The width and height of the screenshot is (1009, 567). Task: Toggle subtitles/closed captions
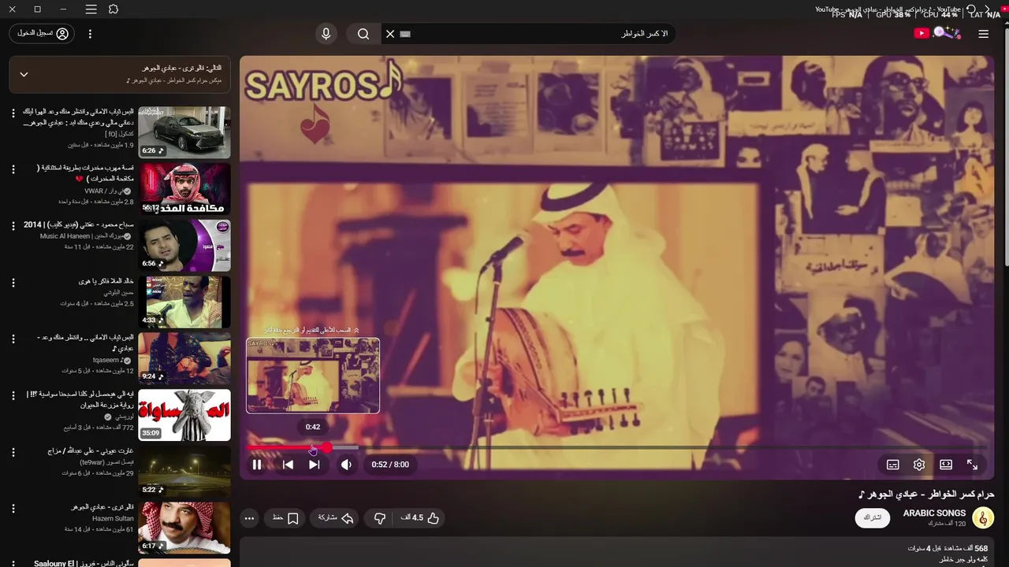pyautogui.click(x=892, y=465)
